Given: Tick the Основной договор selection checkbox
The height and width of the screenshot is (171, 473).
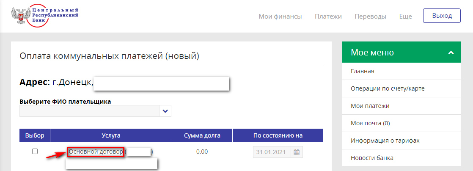Looking at the screenshot, I should click(x=35, y=152).
